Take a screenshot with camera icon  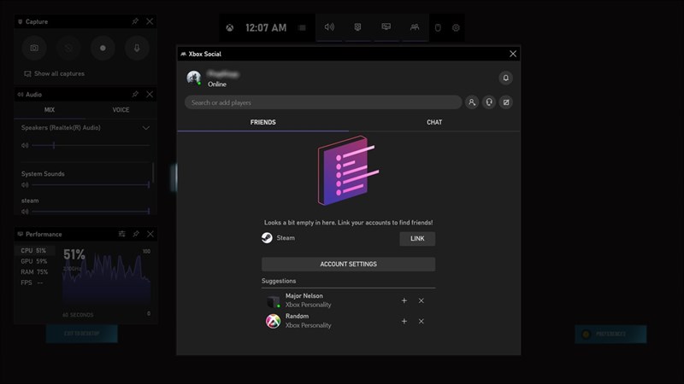34,48
